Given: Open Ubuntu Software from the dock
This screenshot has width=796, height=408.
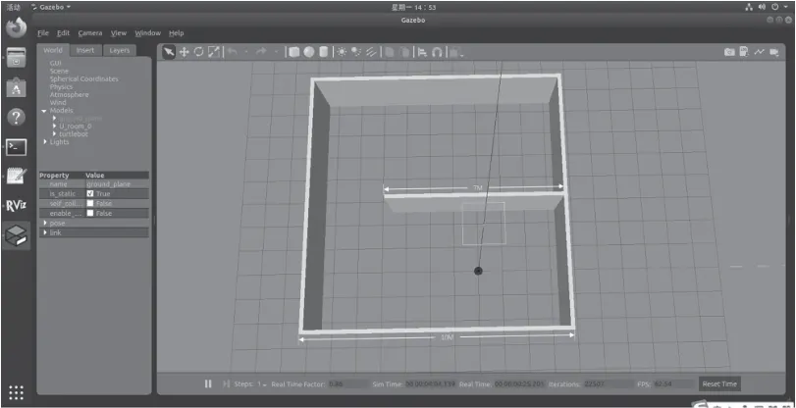Looking at the screenshot, I should (x=17, y=88).
